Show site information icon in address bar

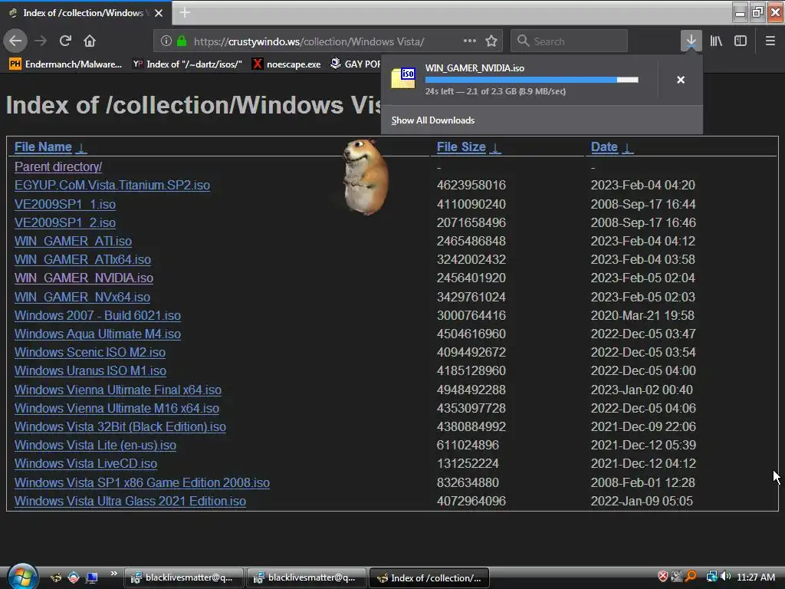point(166,41)
